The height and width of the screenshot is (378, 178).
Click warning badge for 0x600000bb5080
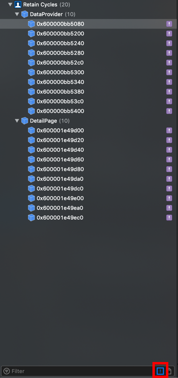[169, 24]
